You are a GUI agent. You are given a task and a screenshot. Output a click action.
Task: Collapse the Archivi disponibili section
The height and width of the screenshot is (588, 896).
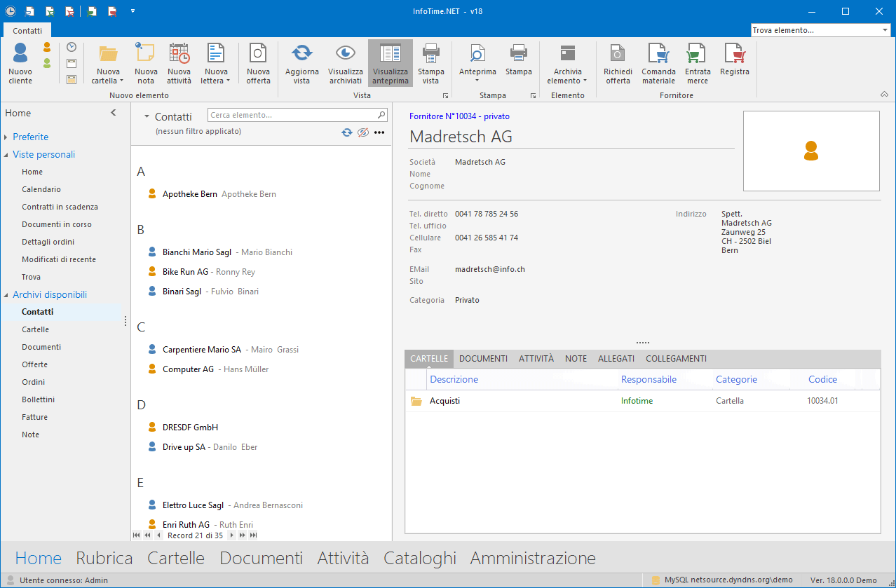[6, 295]
